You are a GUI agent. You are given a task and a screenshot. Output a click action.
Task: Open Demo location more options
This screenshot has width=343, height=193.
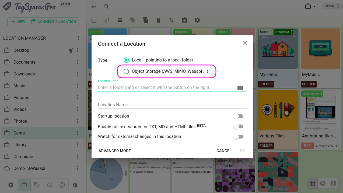(77, 133)
